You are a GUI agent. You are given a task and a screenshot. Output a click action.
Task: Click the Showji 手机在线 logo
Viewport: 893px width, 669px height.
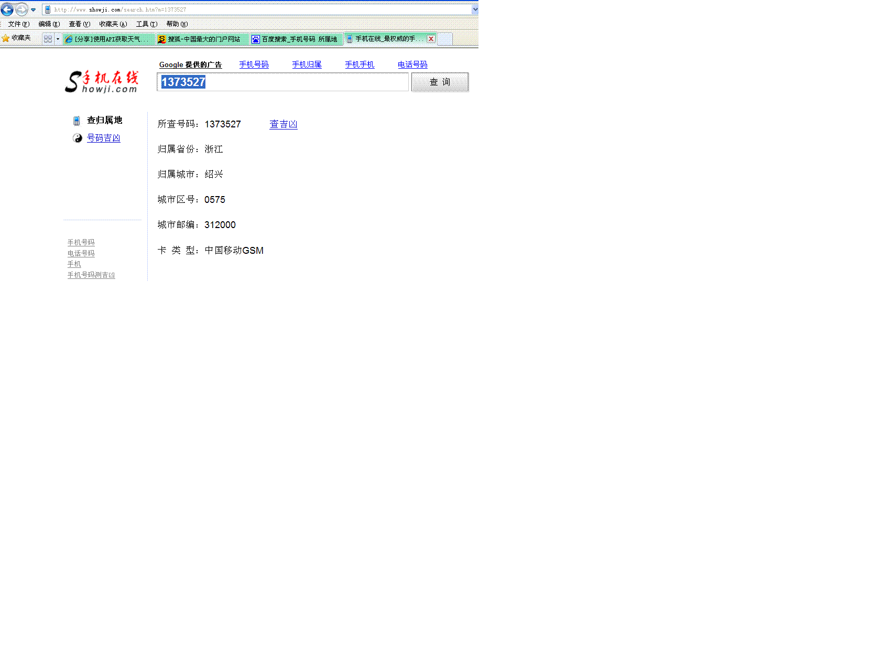click(102, 82)
